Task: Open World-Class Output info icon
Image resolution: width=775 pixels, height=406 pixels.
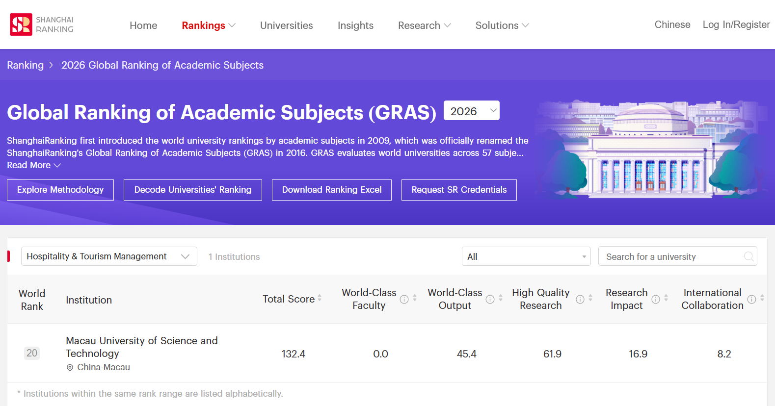Action: [490, 299]
